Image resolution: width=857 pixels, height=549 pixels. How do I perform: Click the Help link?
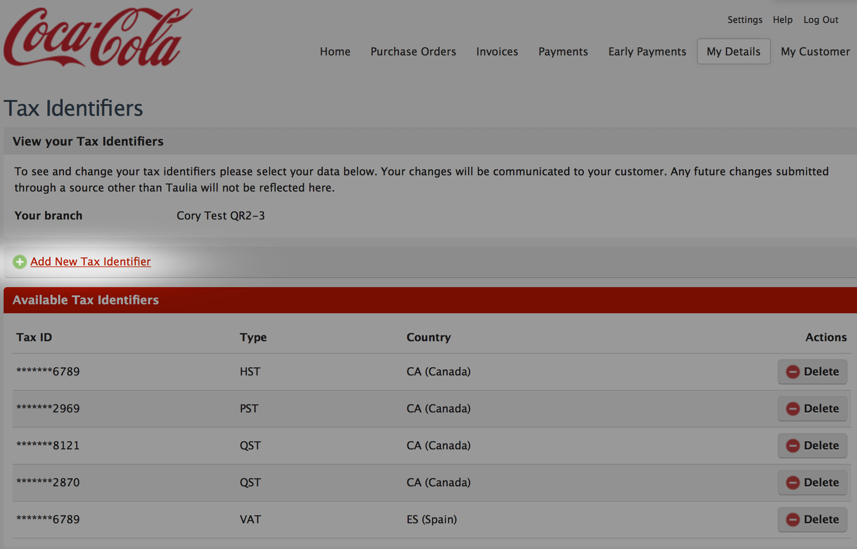[x=783, y=20]
